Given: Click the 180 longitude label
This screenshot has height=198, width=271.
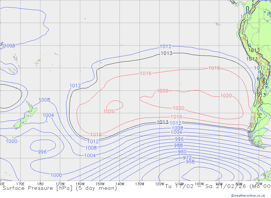Looking at the screenshot, I should pos(40,184).
